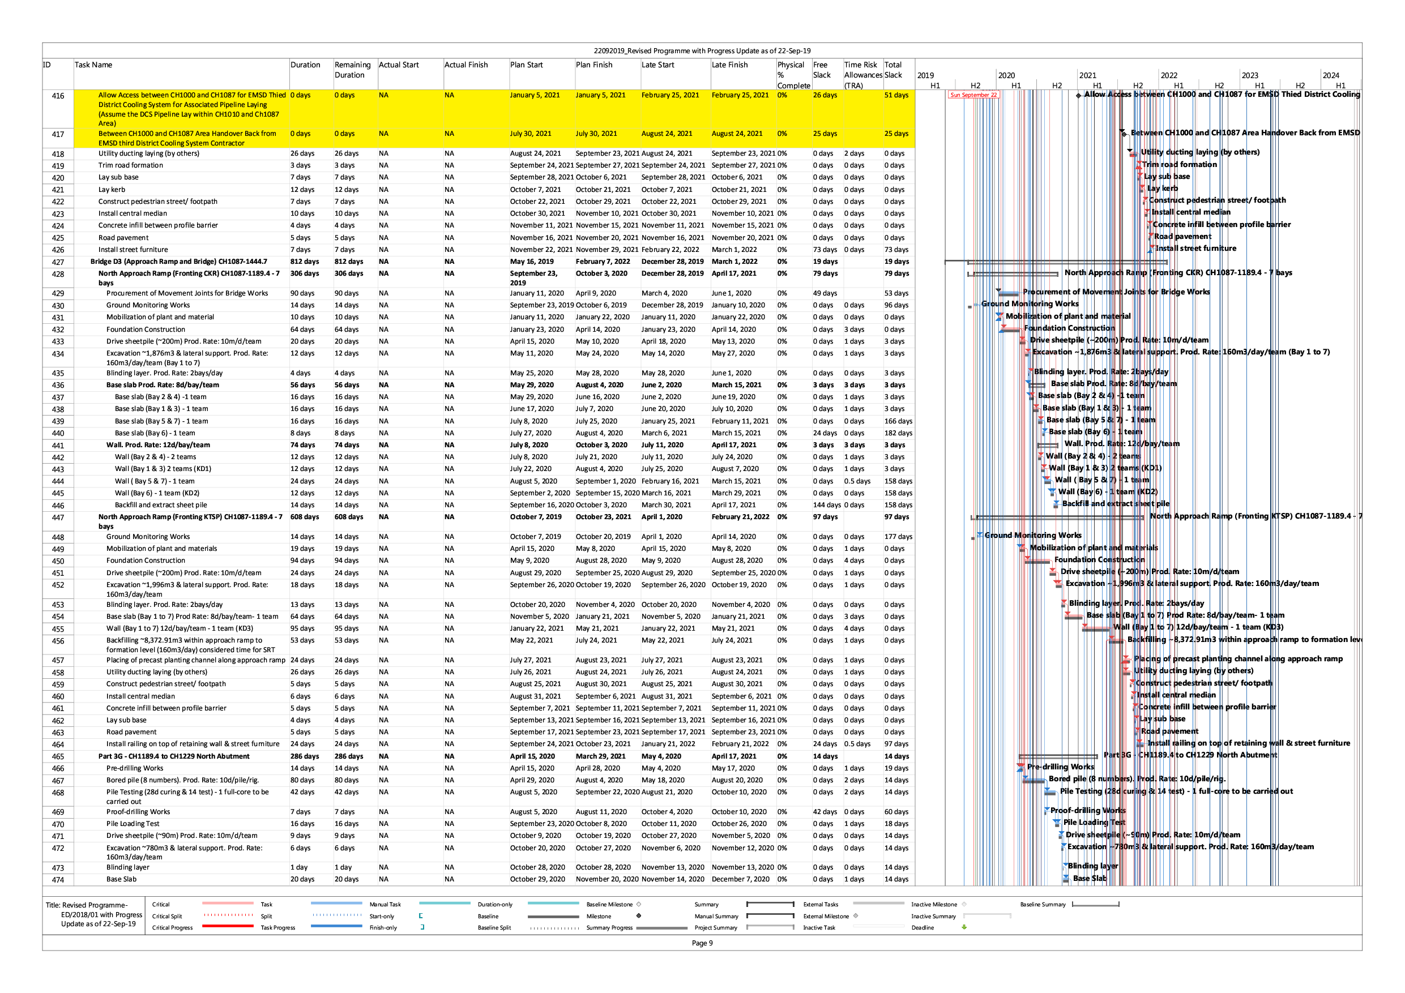Click the Milestone diamond symbol in legend
This screenshot has width=1405, height=993.
click(x=639, y=916)
